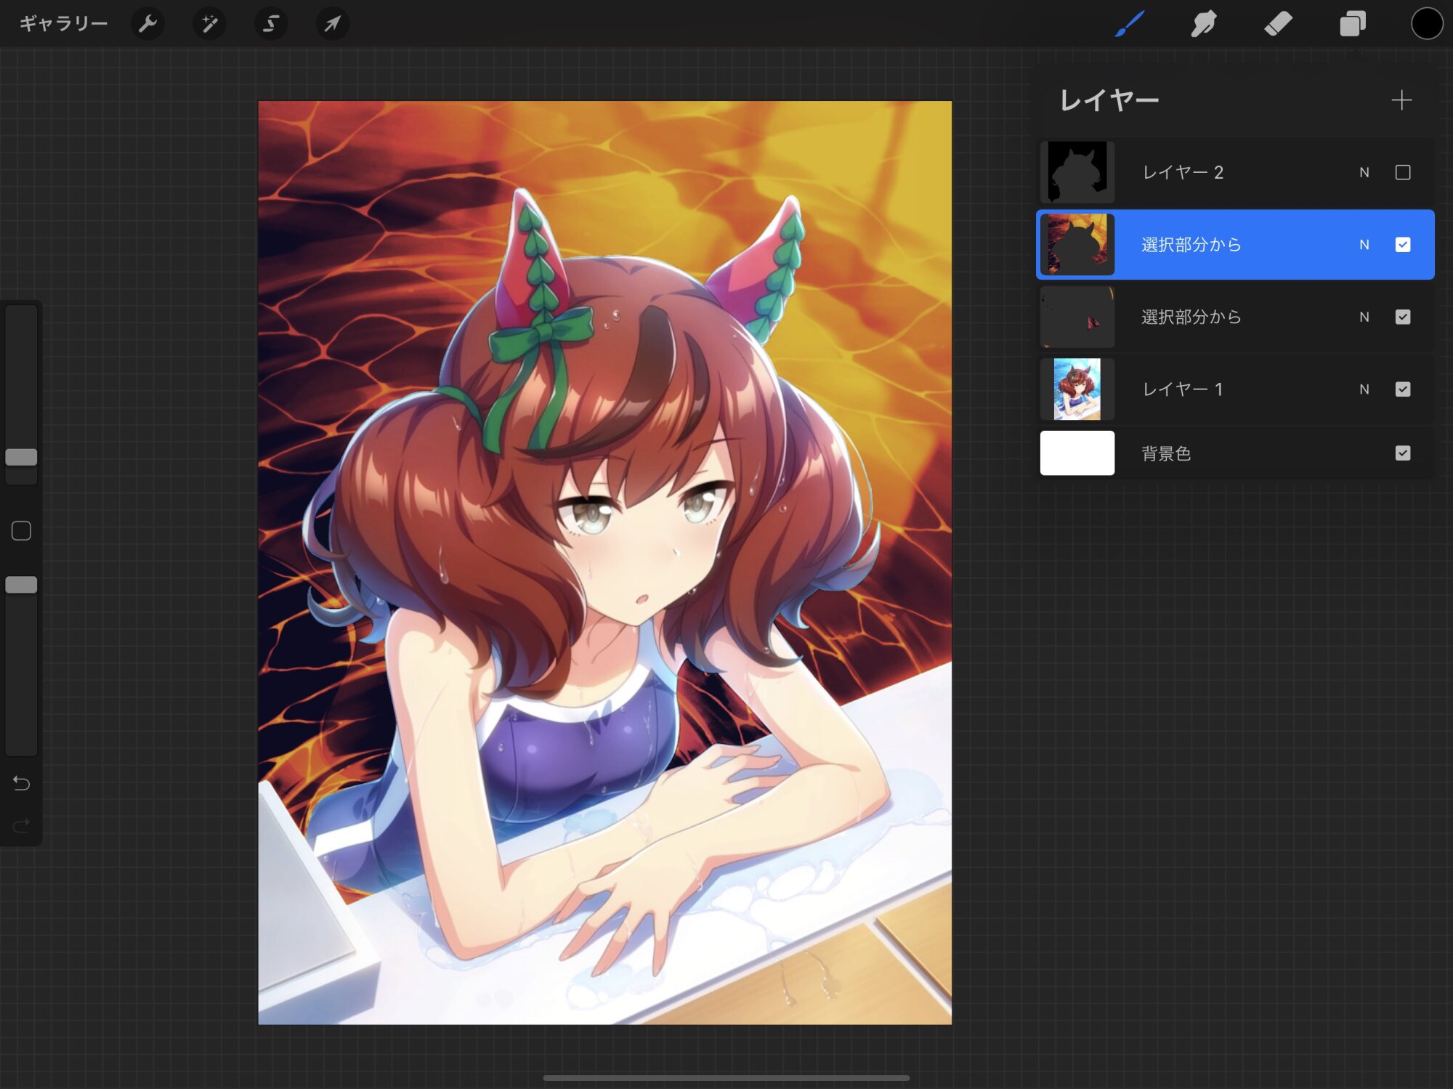Screen dimensions: 1453x1089
Task: Open the black color picker circle
Action: (x=1426, y=24)
